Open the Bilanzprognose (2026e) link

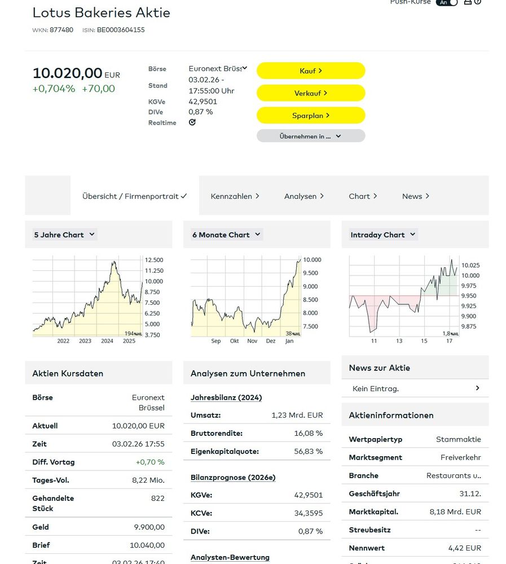[x=233, y=477]
